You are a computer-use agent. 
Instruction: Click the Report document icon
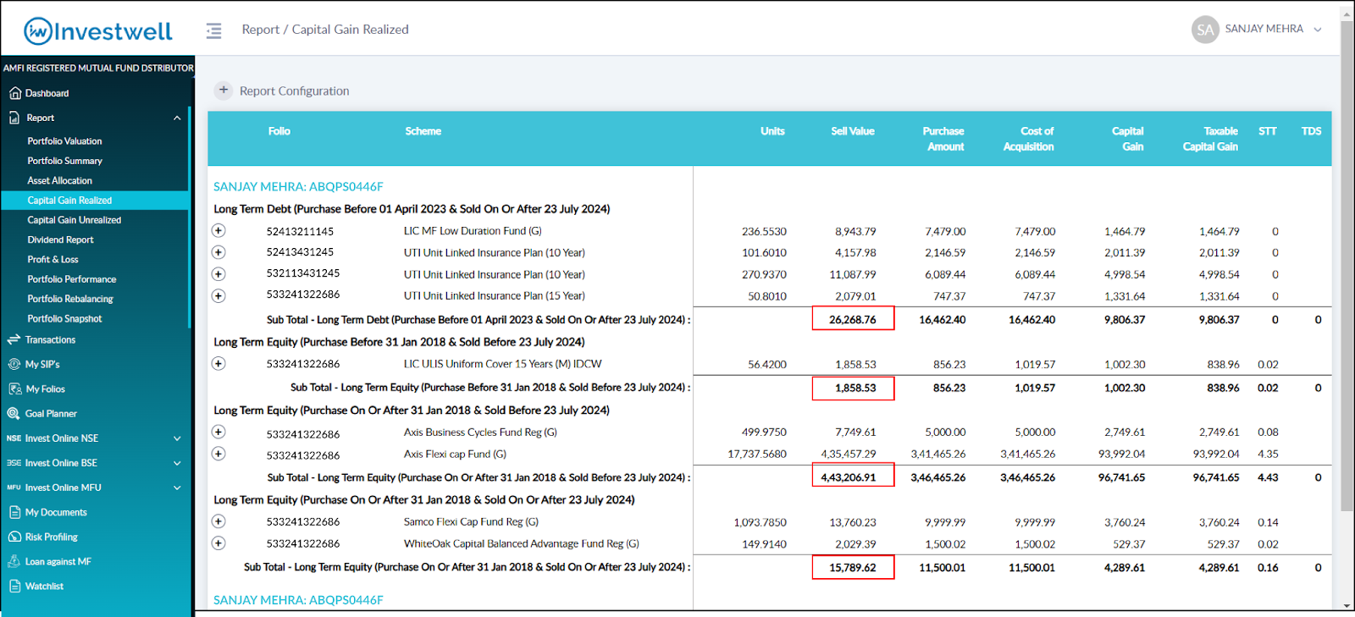pyautogui.click(x=14, y=118)
